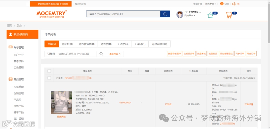Select the 全部(5) tab
270x129 pixels.
point(52,44)
